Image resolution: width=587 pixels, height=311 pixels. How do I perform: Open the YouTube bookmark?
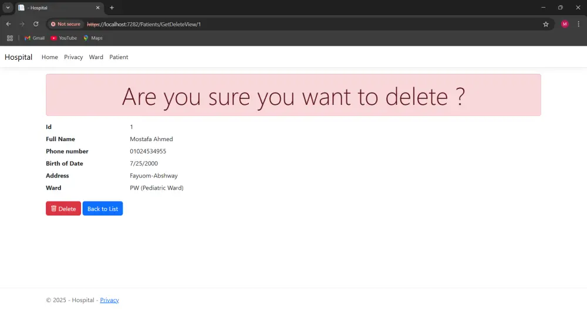[x=63, y=38]
